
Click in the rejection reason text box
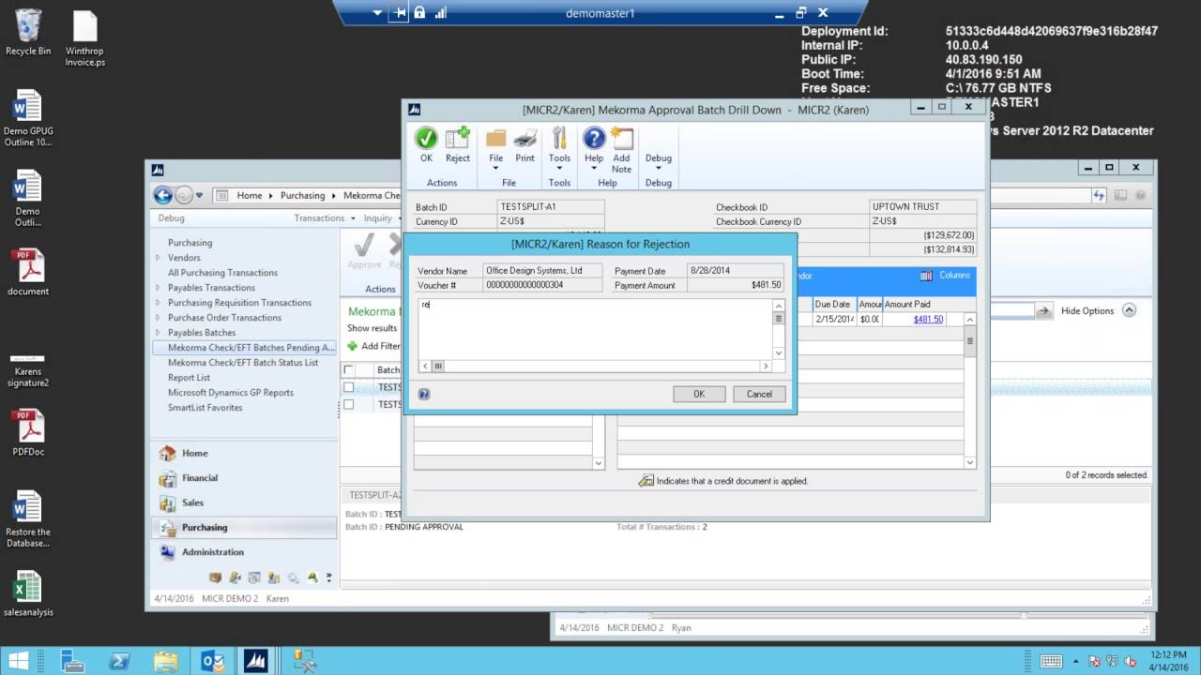pyautogui.click(x=596, y=330)
